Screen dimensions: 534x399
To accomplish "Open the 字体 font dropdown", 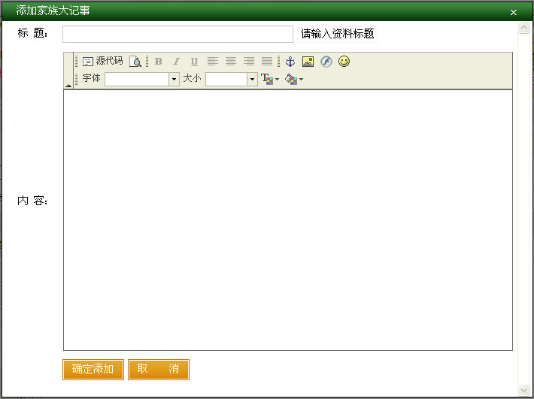I will [174, 79].
